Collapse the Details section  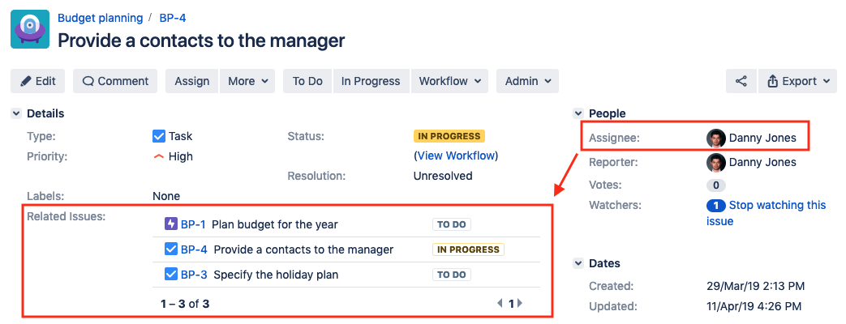coord(16,114)
